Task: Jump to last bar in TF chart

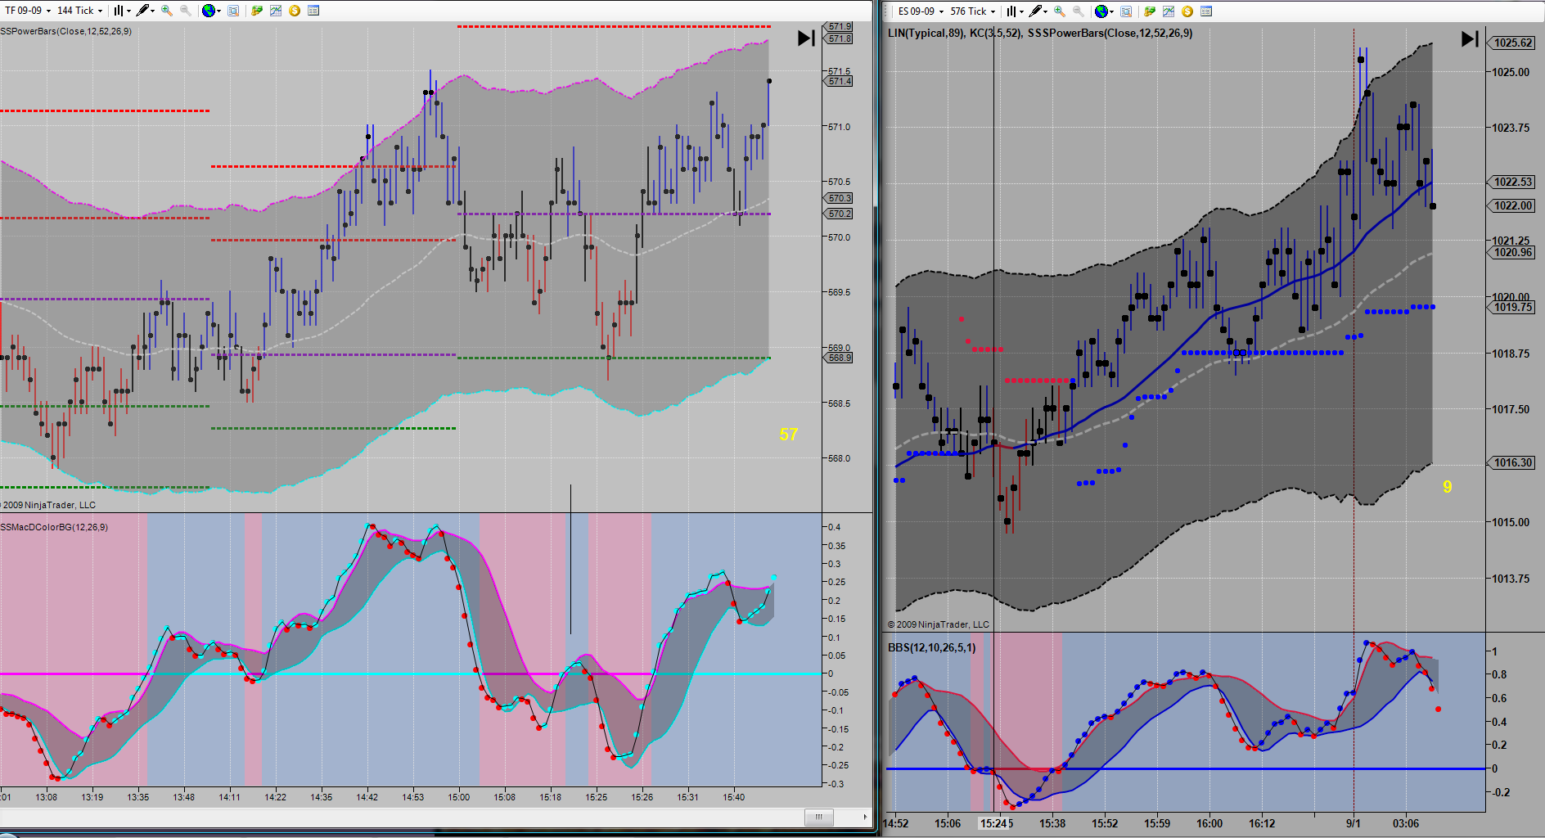Action: click(x=806, y=38)
